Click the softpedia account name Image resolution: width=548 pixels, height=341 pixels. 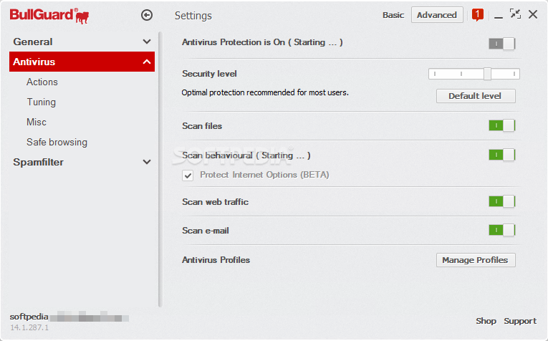pos(29,317)
